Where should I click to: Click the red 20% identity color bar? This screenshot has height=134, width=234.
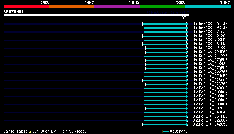pos(26,7)
